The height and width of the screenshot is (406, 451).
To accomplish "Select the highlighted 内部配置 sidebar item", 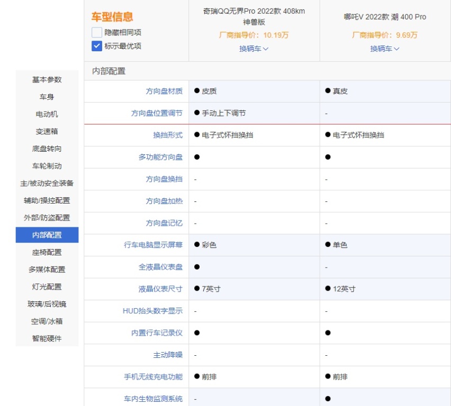I will 47,235.
